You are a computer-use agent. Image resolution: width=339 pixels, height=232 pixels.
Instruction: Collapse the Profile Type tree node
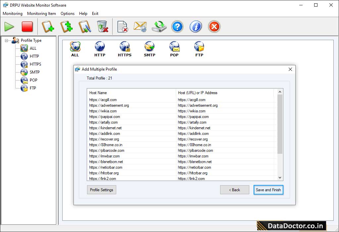[7, 40]
